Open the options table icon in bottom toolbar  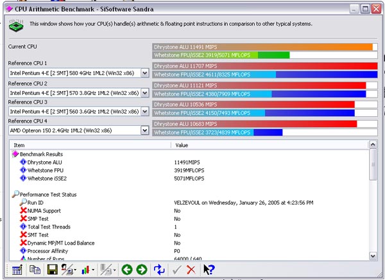[x=17, y=270]
